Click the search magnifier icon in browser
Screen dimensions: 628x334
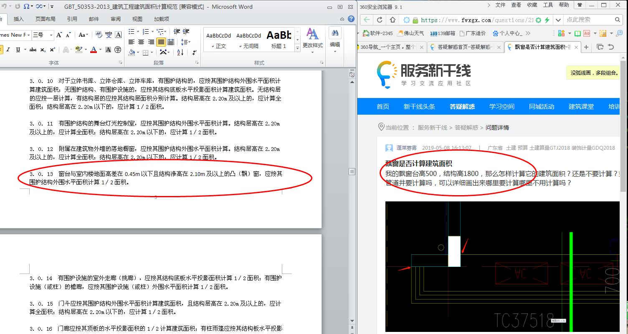618,20
